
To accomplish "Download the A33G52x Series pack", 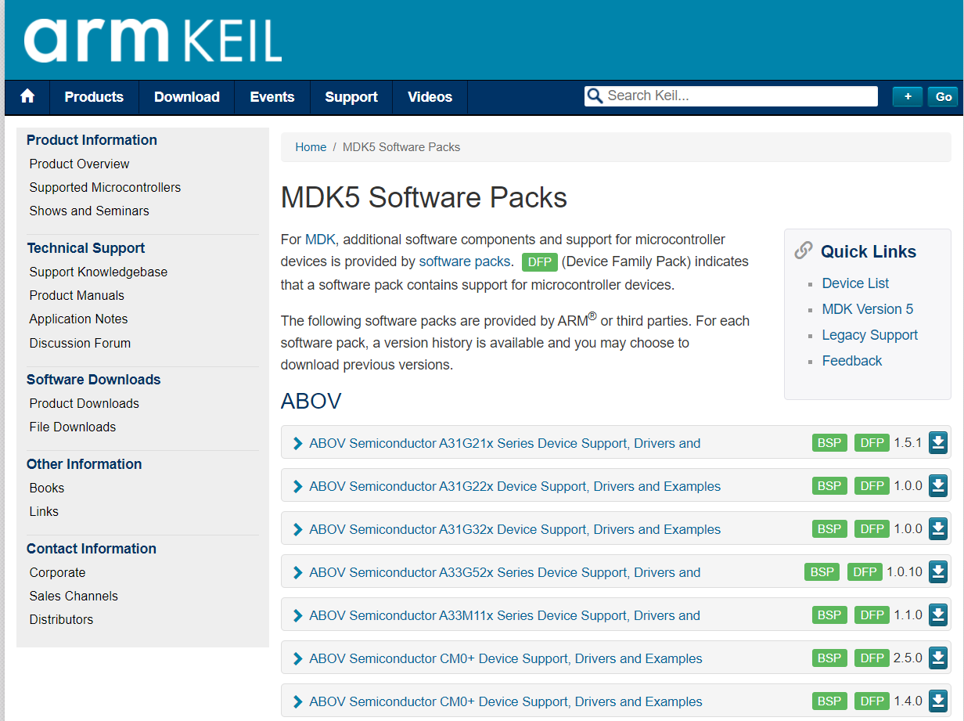I will pyautogui.click(x=938, y=572).
